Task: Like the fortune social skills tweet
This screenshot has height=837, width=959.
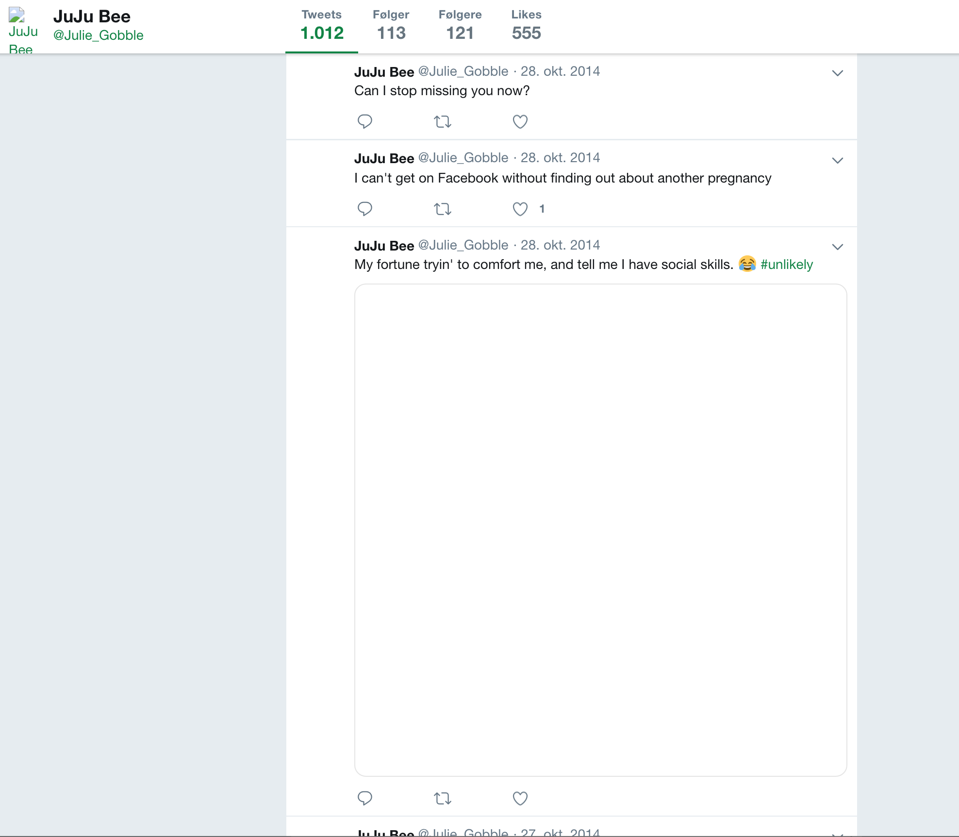Action: (520, 799)
